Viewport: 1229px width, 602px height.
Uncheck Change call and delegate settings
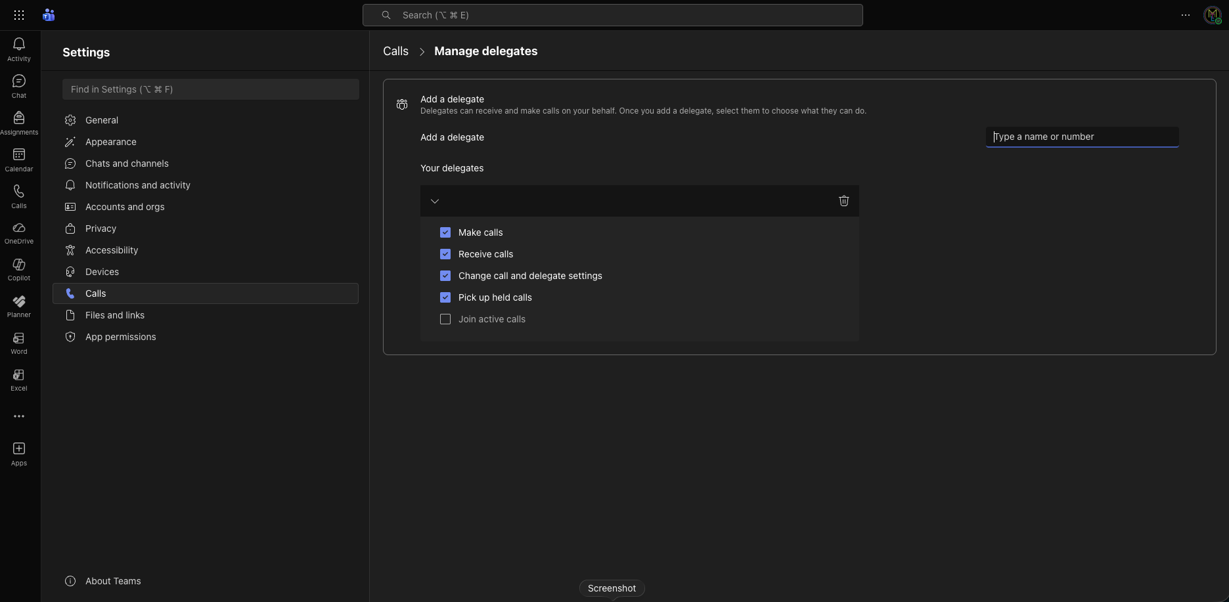[445, 276]
